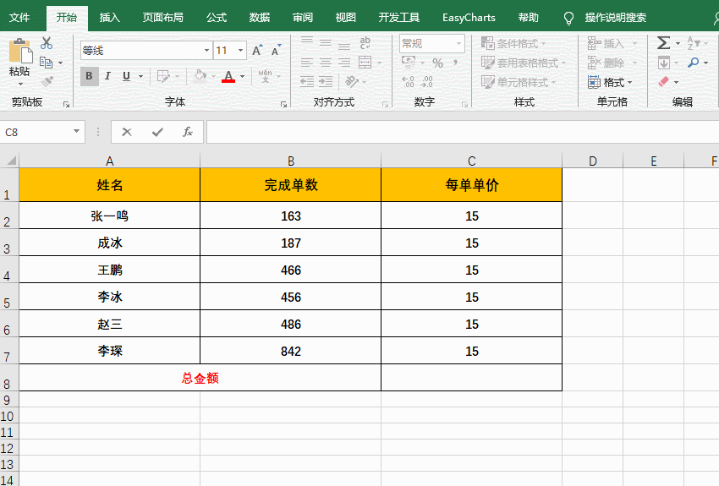Click the Clear eraser icon
Image resolution: width=719 pixels, height=486 pixels.
663,82
